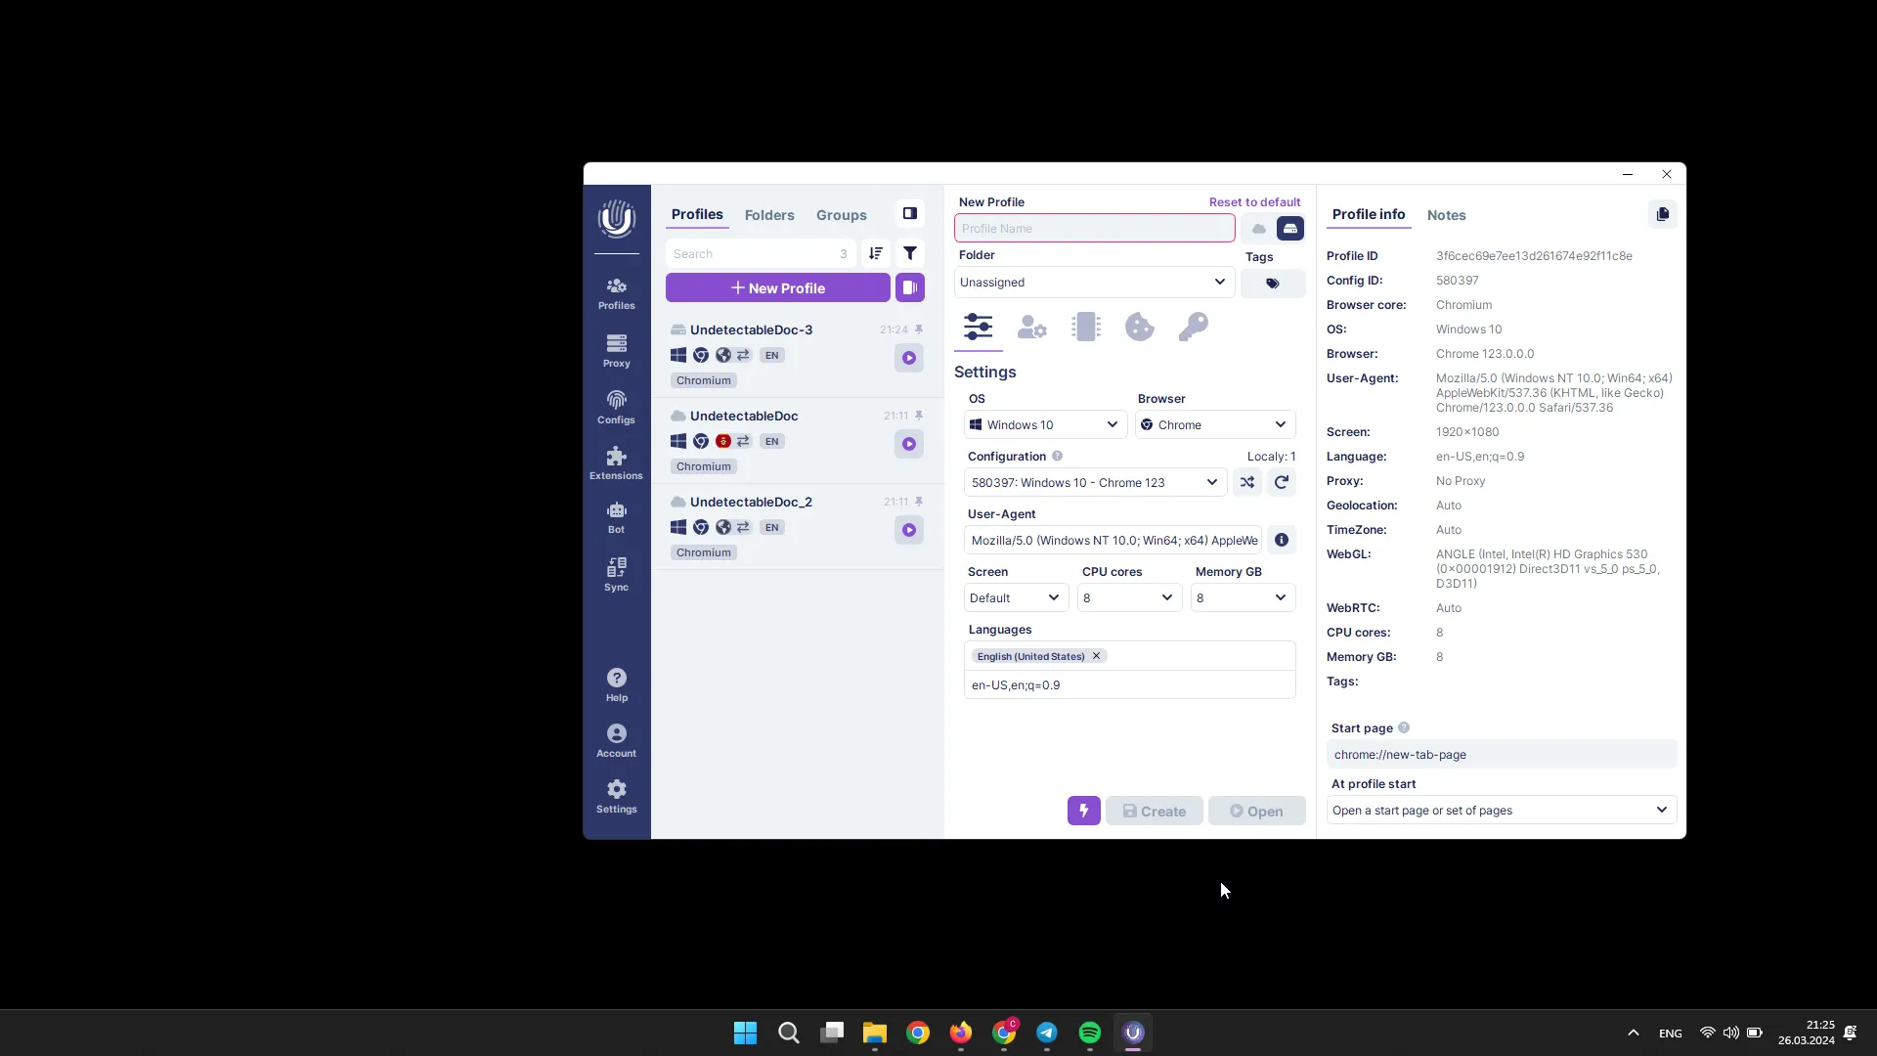Click the User-Agent text field
The height and width of the screenshot is (1056, 1877).
[x=1113, y=540]
